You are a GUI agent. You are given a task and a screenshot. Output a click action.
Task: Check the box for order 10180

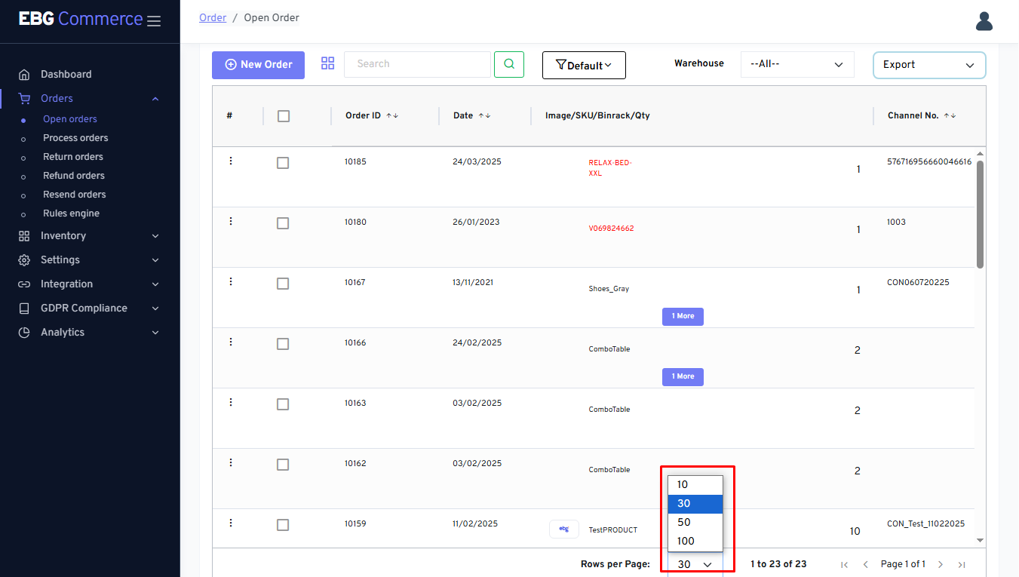[283, 223]
